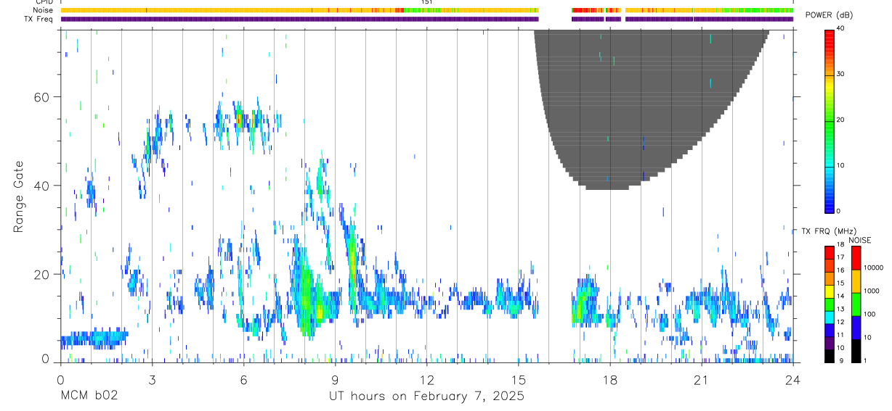Click the '15' hour tick on time axis
This screenshot has height=411, width=892.
(x=518, y=379)
